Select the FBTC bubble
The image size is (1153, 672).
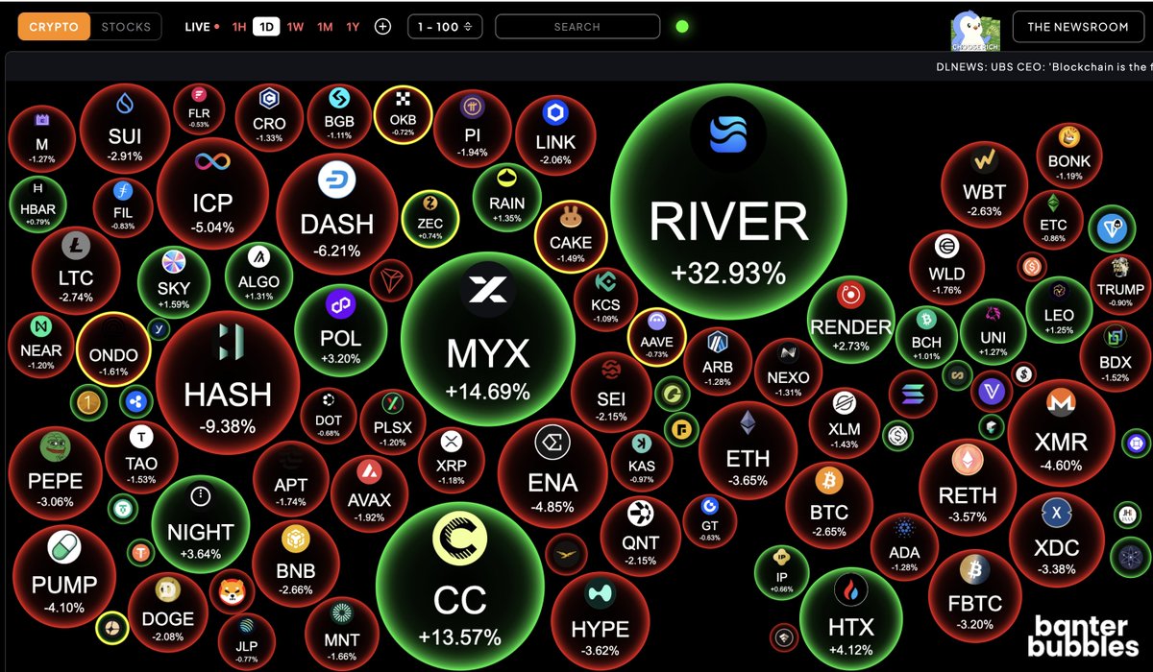(975, 595)
